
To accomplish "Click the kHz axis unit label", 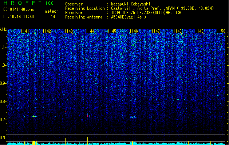I will [x=3, y=29].
